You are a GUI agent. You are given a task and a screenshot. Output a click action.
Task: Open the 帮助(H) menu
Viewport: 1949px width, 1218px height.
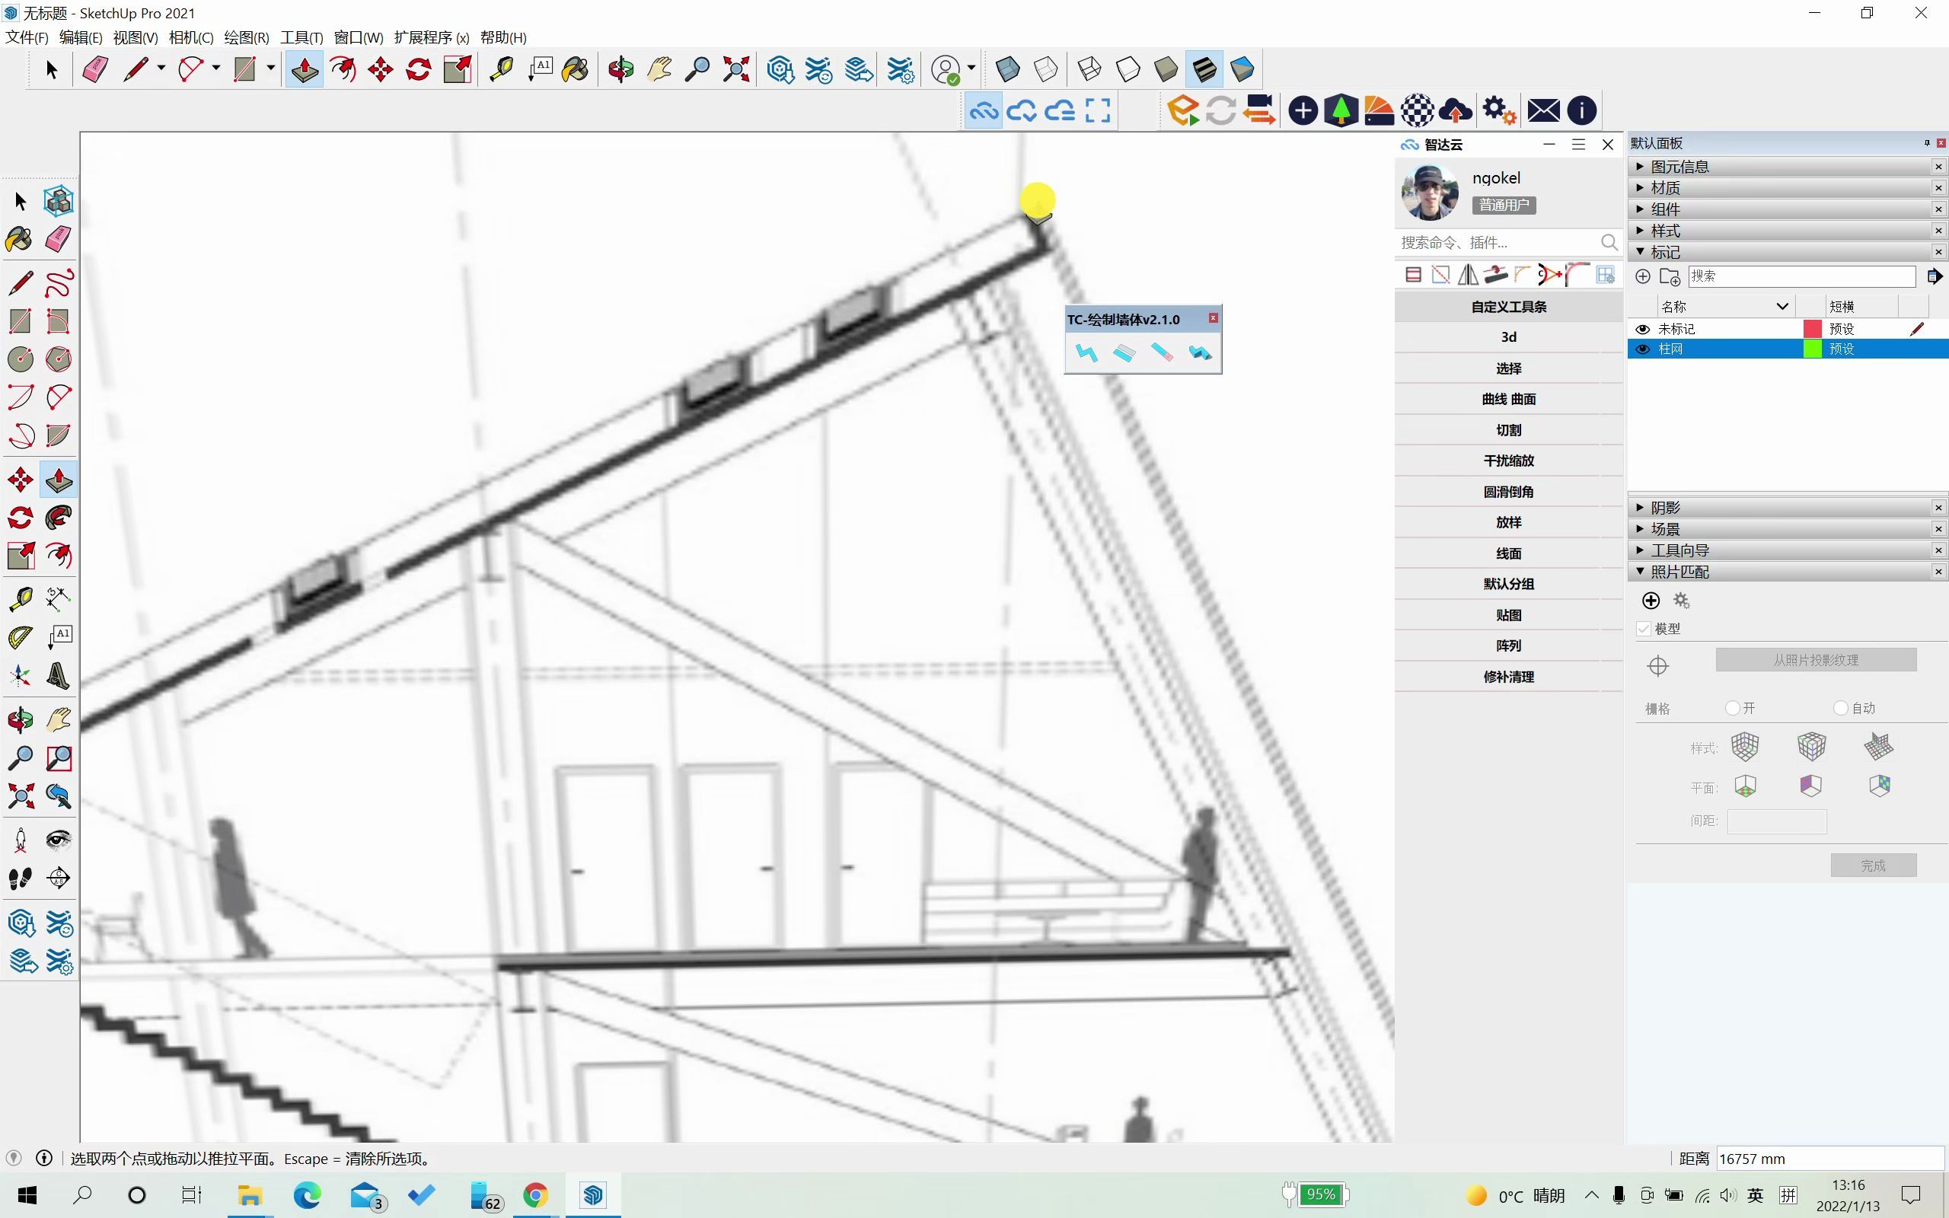tap(503, 38)
